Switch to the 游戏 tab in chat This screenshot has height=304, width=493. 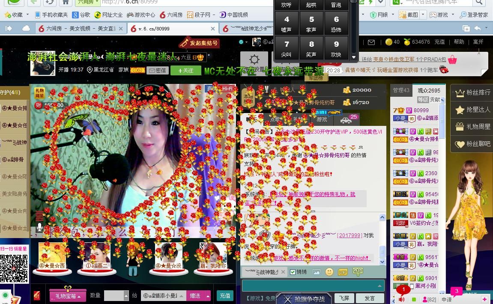coord(322,119)
